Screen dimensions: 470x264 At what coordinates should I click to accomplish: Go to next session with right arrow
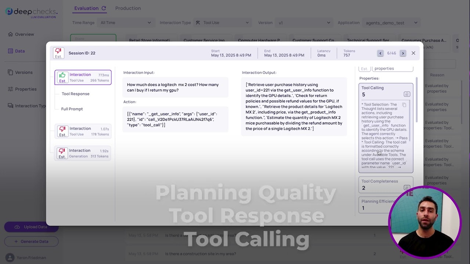point(403,53)
